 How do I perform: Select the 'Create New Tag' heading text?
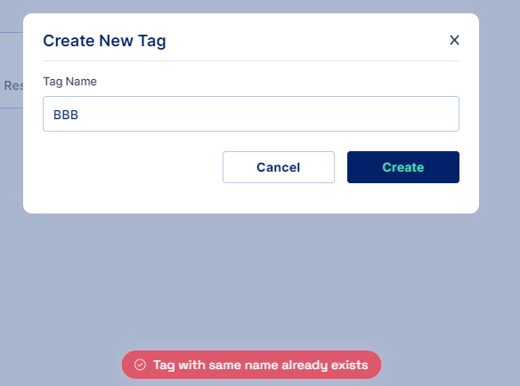[104, 41]
